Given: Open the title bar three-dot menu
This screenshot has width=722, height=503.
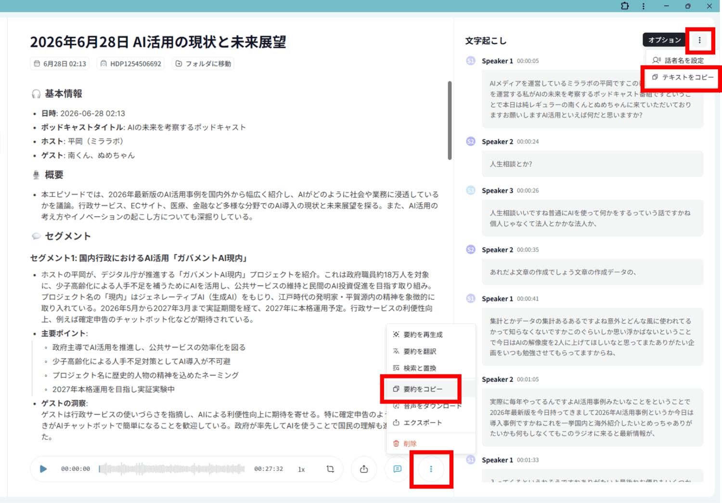Looking at the screenshot, I should tap(644, 6).
